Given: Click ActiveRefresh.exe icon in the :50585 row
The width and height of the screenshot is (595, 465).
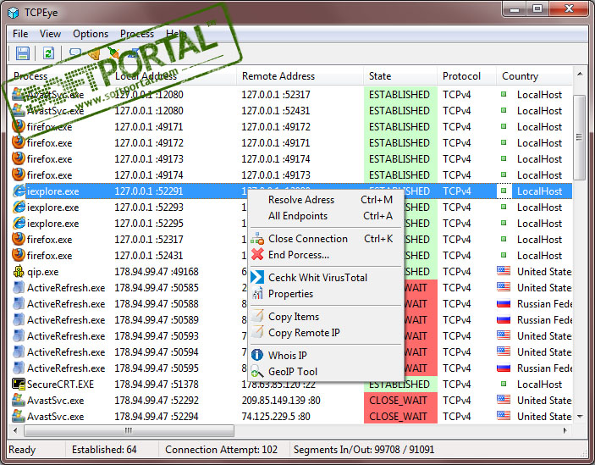Looking at the screenshot, I should pos(19,287).
